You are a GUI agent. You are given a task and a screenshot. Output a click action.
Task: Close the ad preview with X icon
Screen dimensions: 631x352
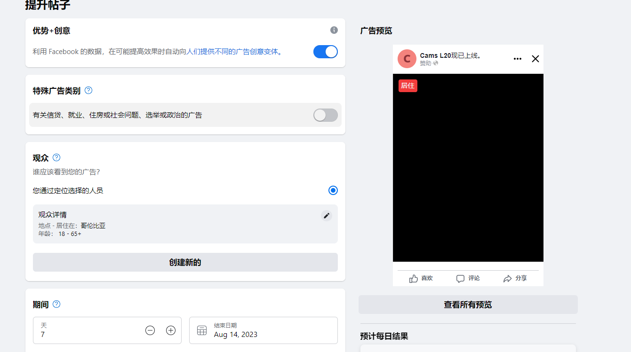535,59
